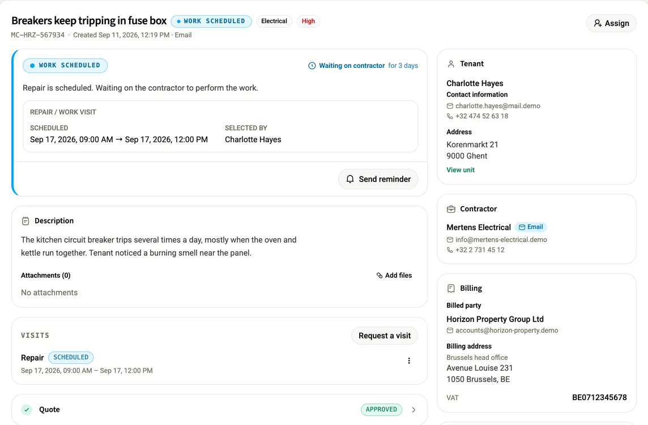The width and height of the screenshot is (648, 425).
Task: Click the Assign button
Action: [x=611, y=23]
